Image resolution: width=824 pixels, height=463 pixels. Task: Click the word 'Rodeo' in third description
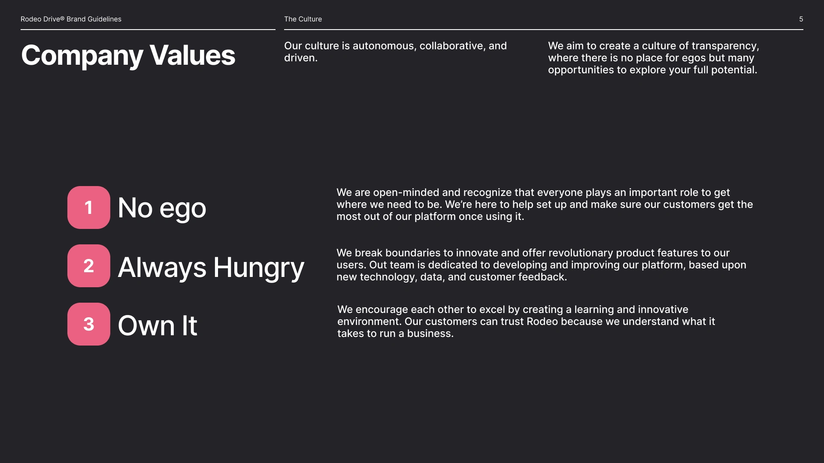[542, 322]
